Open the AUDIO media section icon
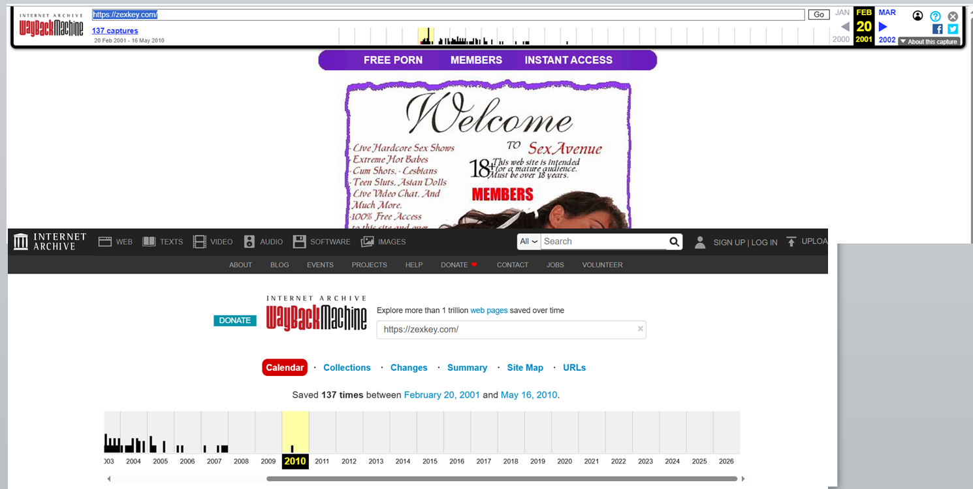This screenshot has height=489, width=973. [x=249, y=242]
